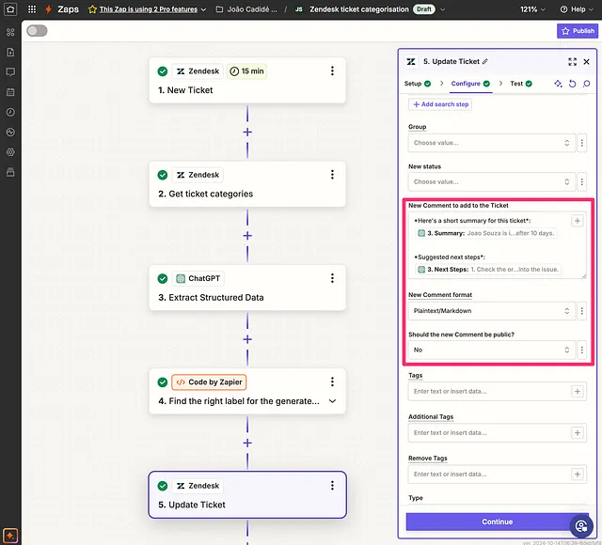
Task: Open New status field options menu
Action: 581,182
